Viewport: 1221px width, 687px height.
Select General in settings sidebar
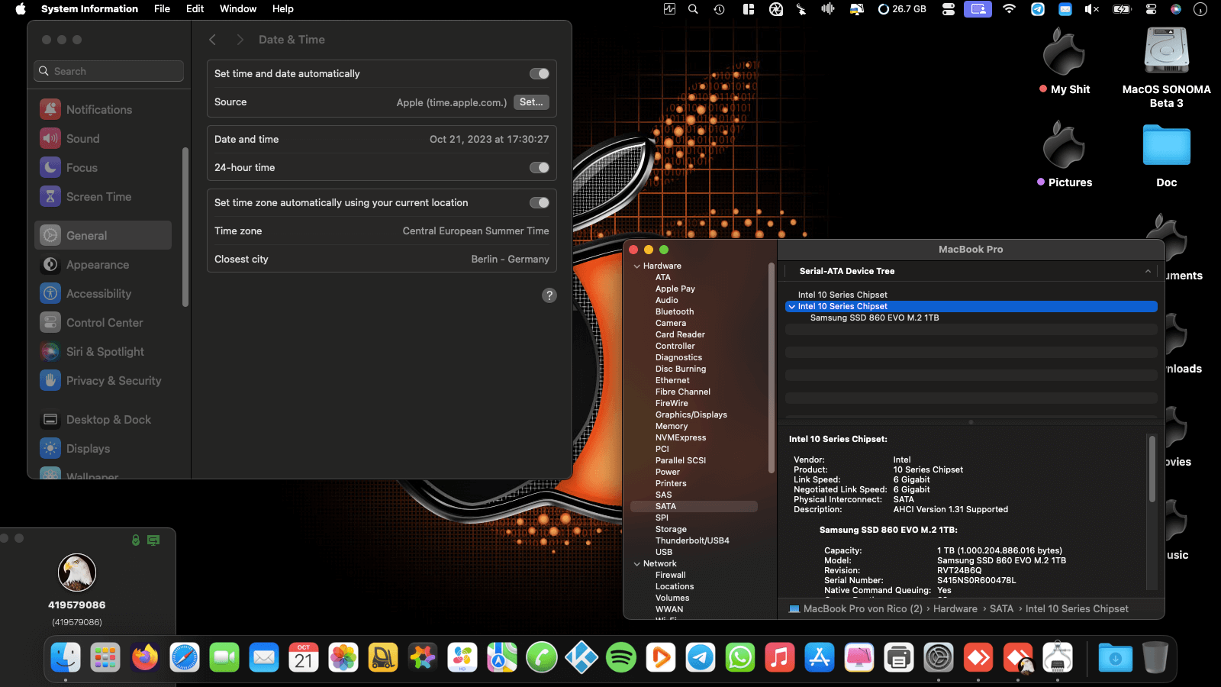[103, 236]
